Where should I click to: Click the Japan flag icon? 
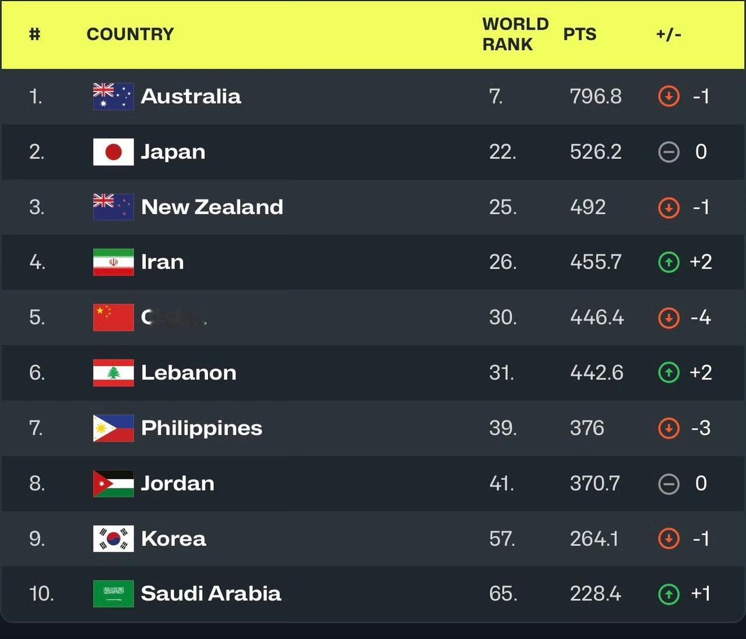[113, 152]
